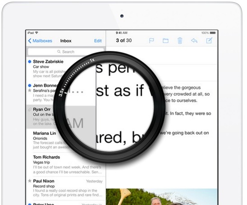Tap the star next to Paul Nixon
Image resolution: width=247 pixels, height=205 pixels.
[x=29, y=181]
